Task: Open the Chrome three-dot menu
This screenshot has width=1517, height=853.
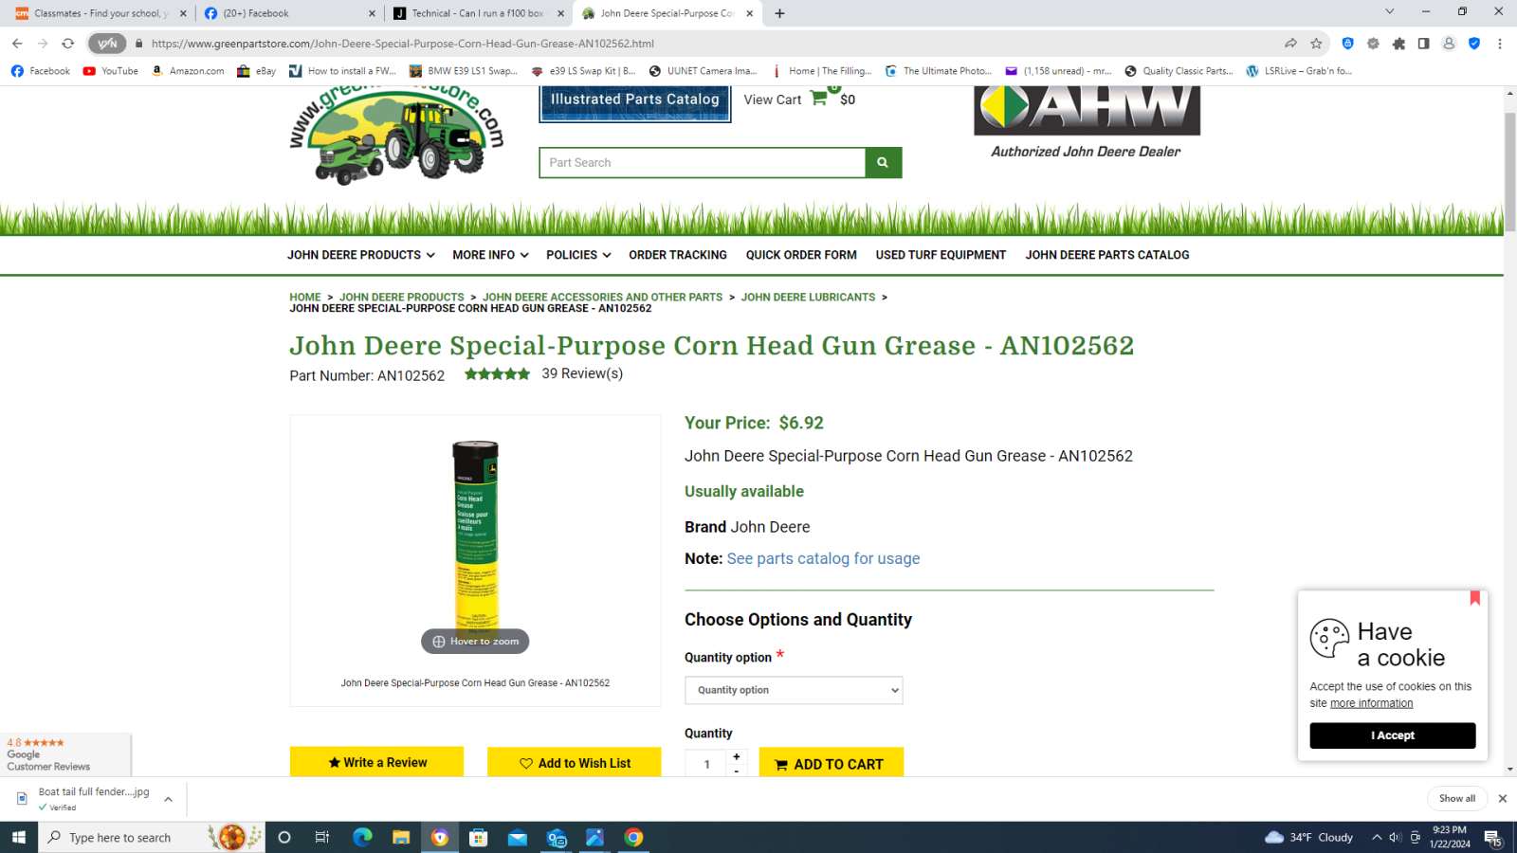Action: (x=1500, y=44)
